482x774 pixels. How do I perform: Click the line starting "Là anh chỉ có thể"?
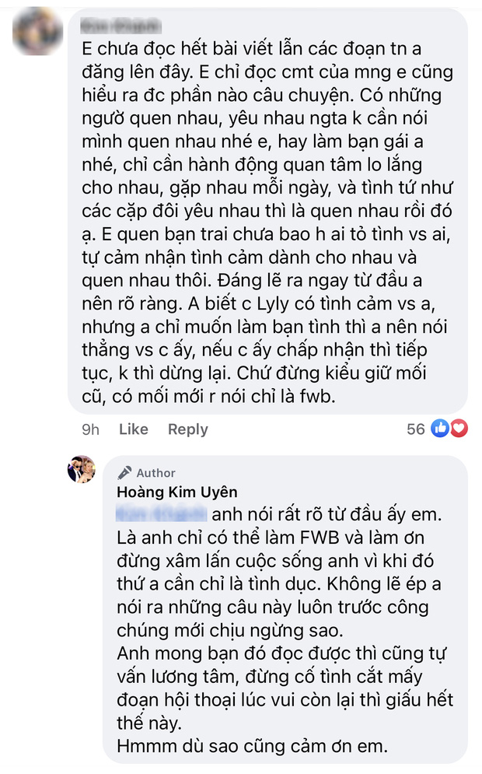271,537
